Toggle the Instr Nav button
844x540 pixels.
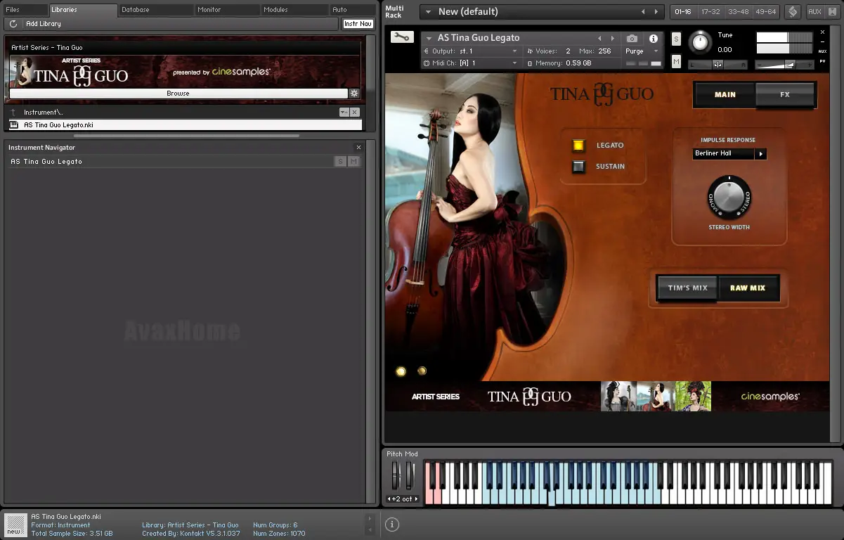click(358, 24)
